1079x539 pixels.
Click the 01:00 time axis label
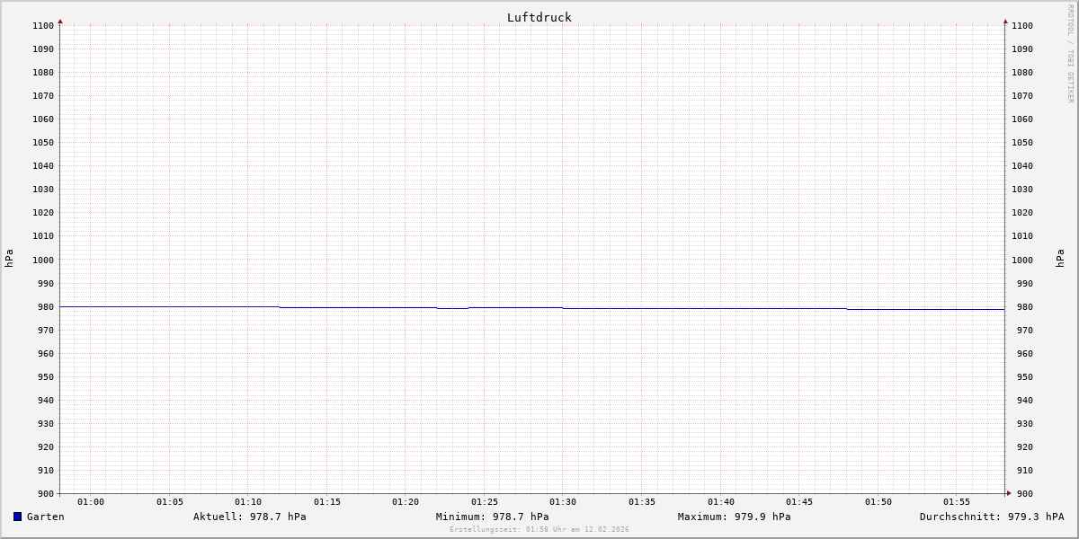pyautogui.click(x=91, y=502)
